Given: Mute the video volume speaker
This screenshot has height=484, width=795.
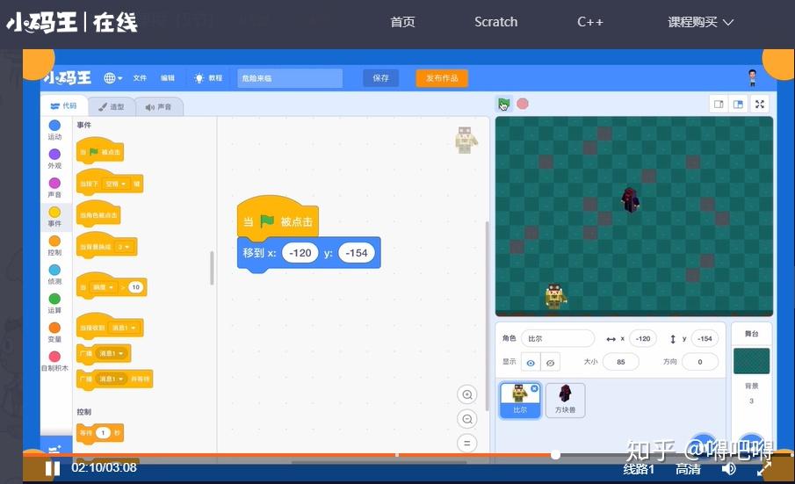Looking at the screenshot, I should [x=728, y=469].
